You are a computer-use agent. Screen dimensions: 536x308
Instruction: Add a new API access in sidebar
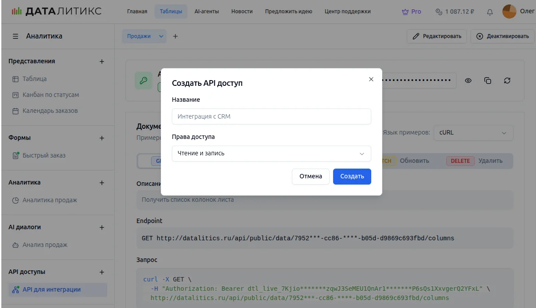tap(102, 272)
